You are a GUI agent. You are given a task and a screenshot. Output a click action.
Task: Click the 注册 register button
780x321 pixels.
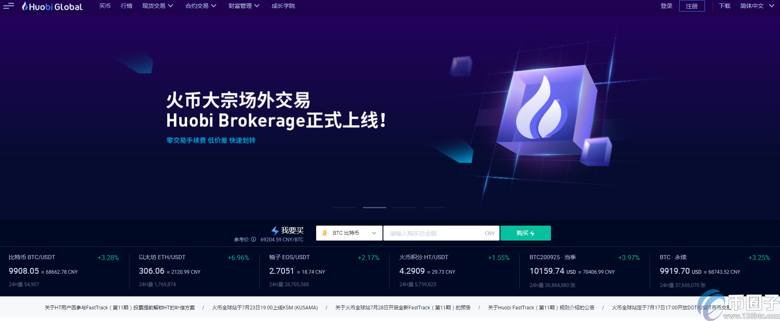(x=692, y=6)
